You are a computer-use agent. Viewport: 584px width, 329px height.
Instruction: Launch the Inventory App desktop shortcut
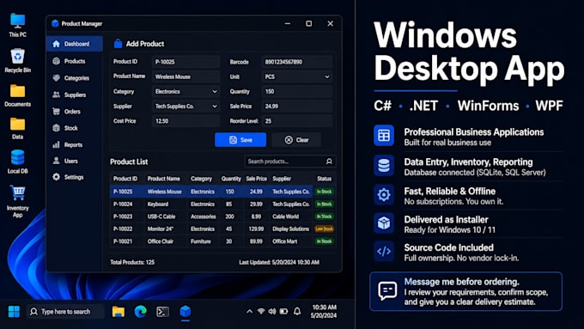(17, 201)
